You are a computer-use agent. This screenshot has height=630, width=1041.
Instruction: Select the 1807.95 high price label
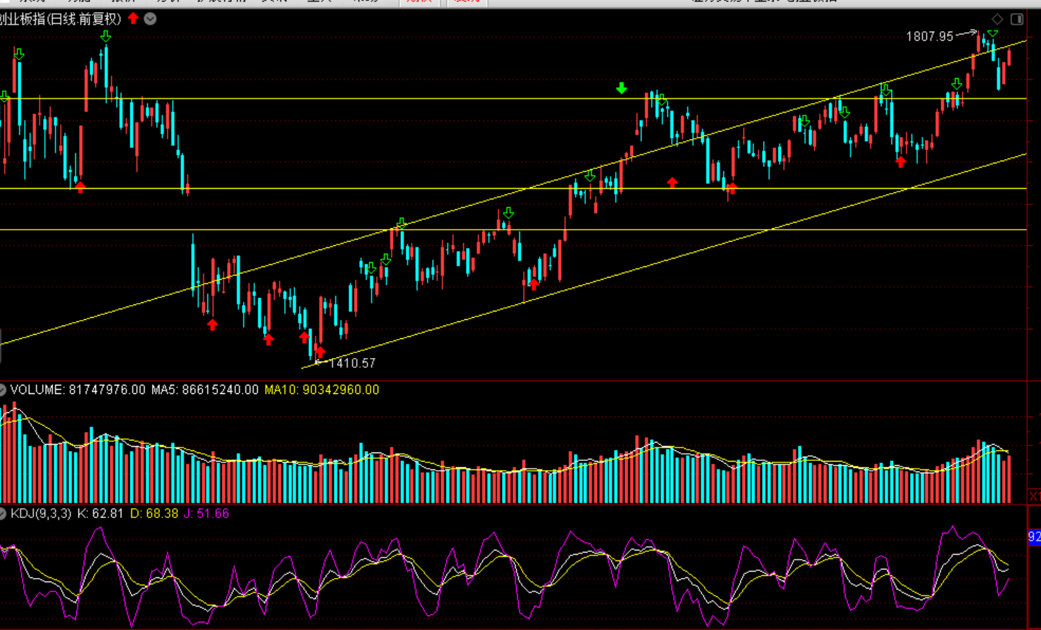click(x=929, y=36)
